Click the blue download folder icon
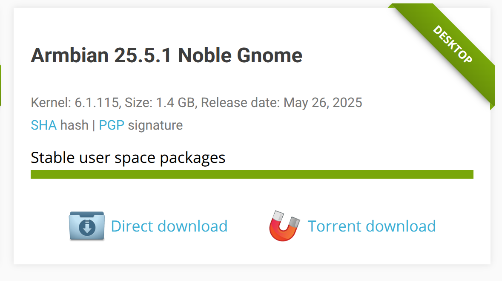 click(x=87, y=226)
